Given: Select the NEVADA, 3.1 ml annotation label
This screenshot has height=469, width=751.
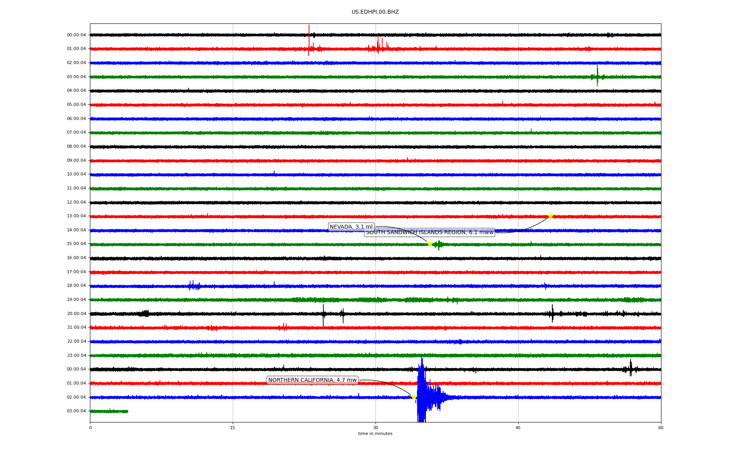Looking at the screenshot, I should coord(351,227).
